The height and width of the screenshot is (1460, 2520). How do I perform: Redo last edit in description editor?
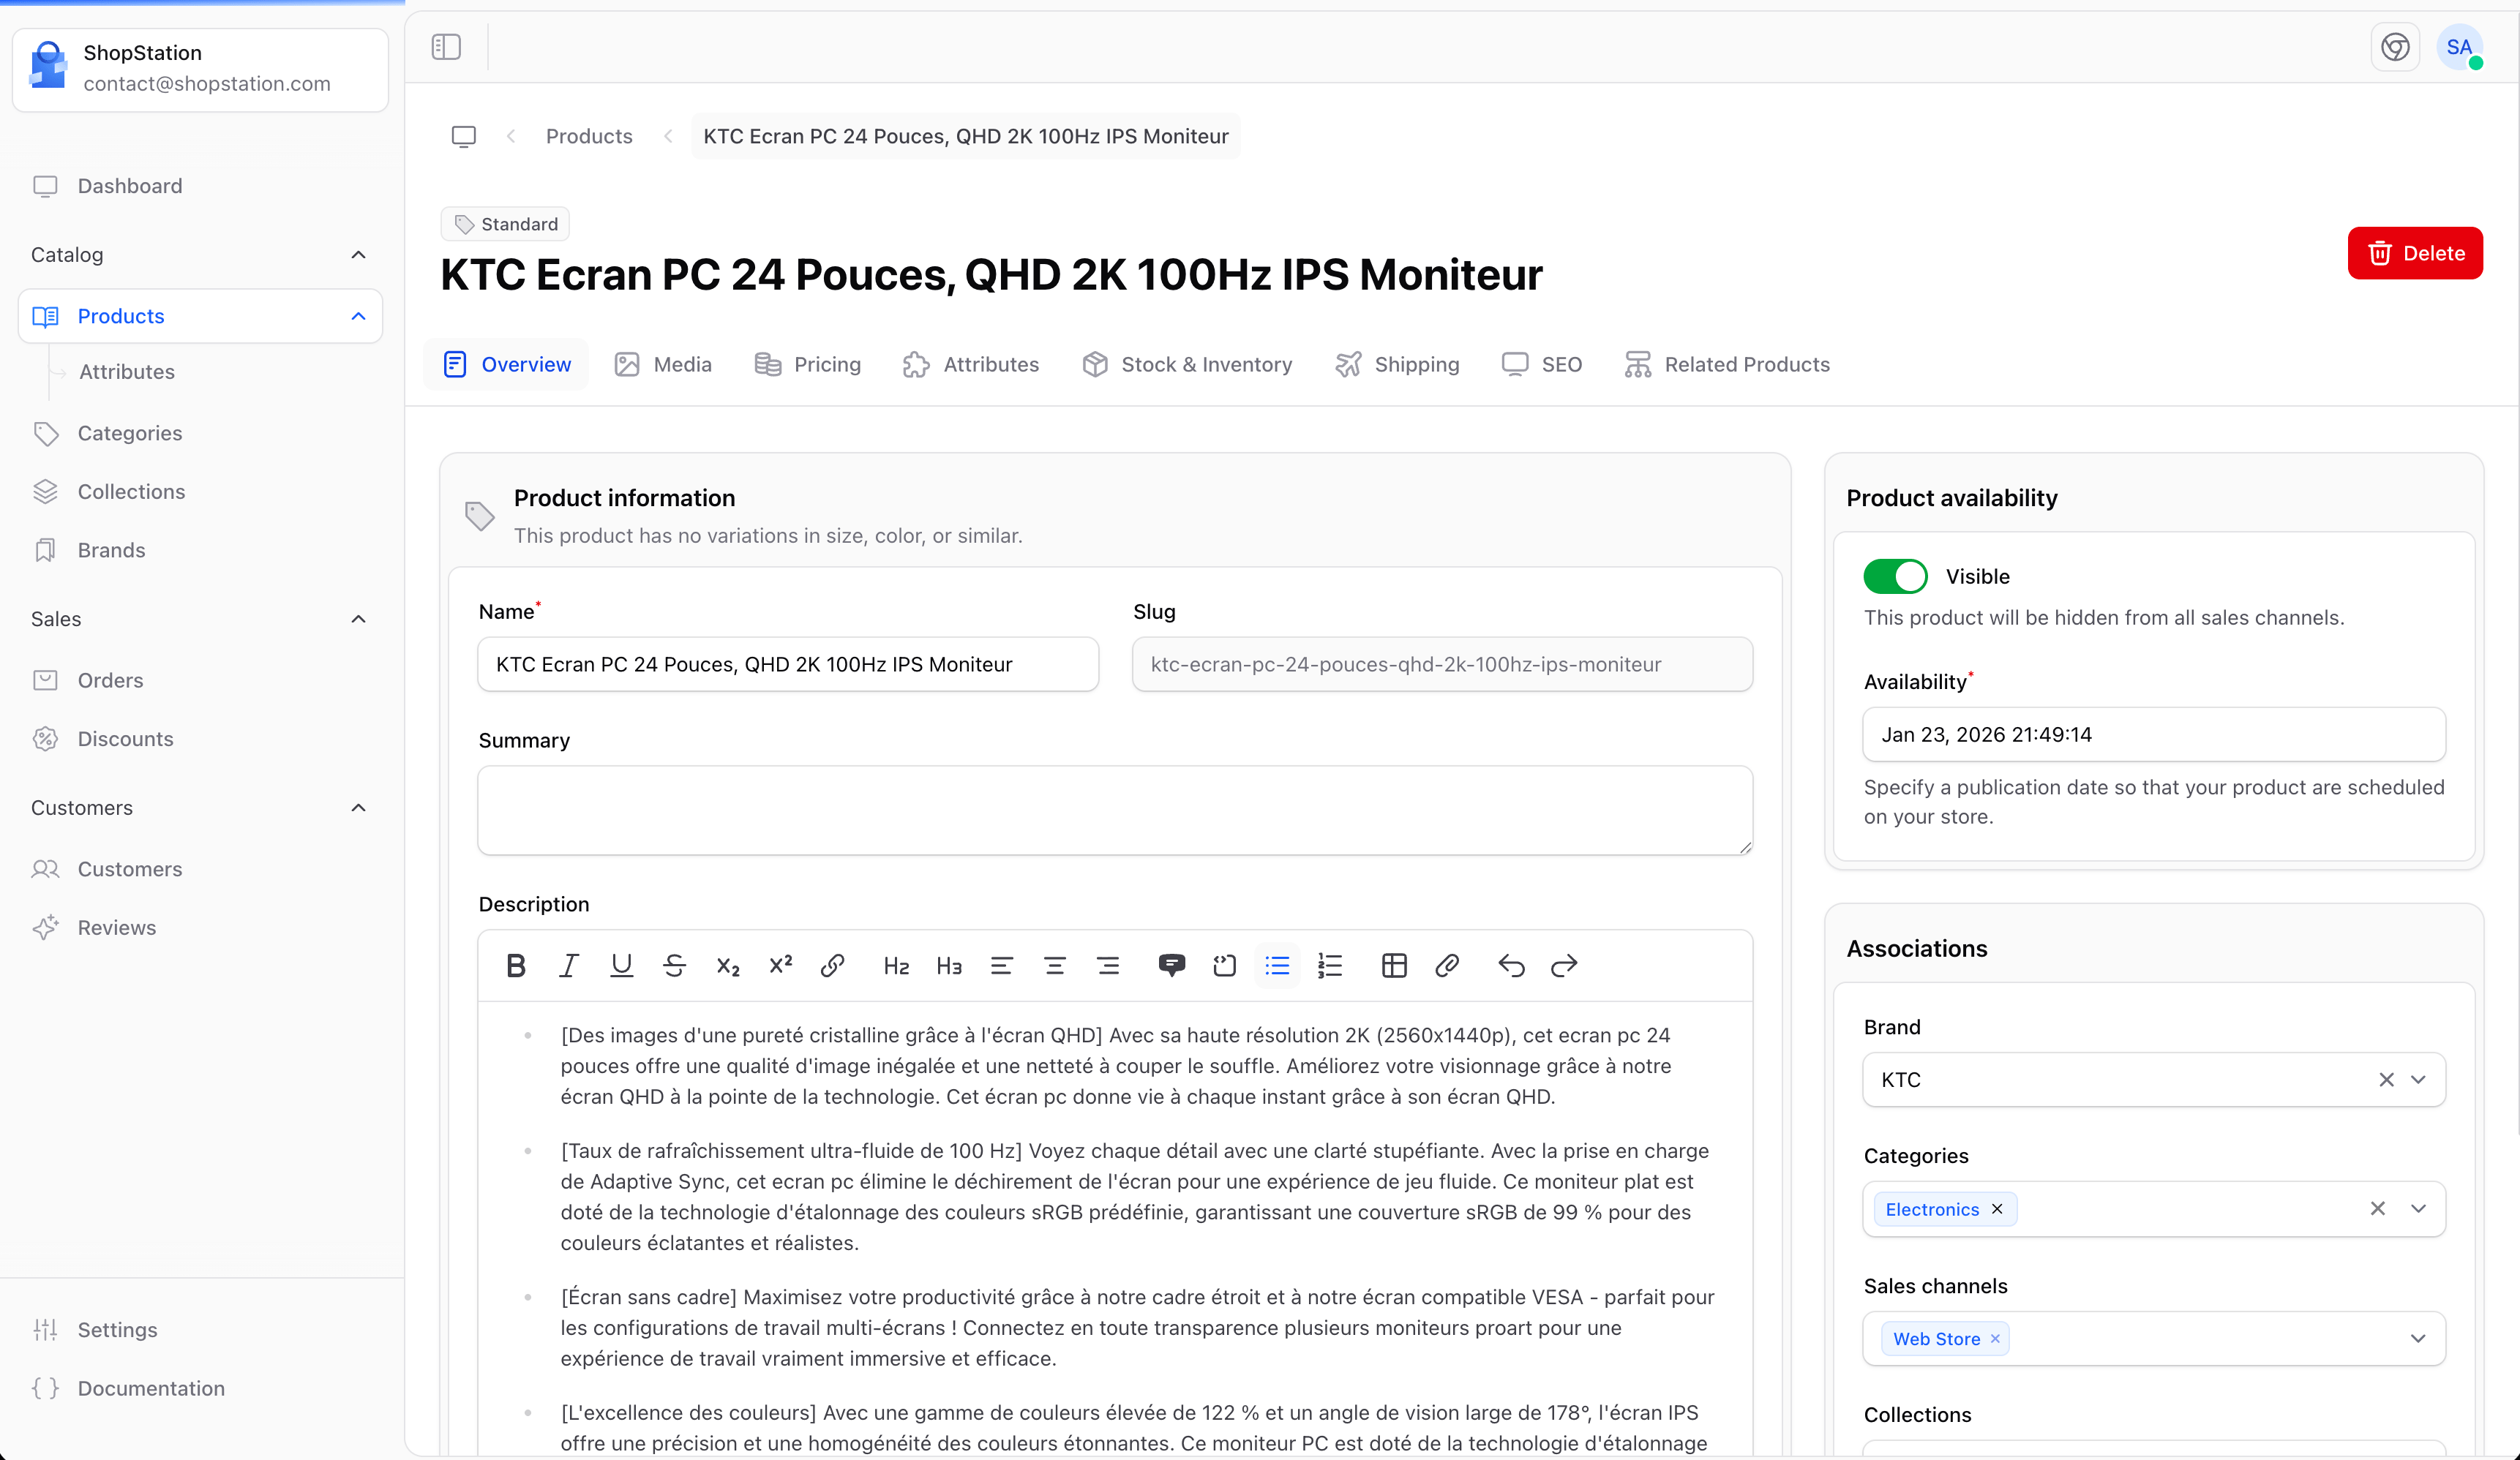click(1564, 965)
